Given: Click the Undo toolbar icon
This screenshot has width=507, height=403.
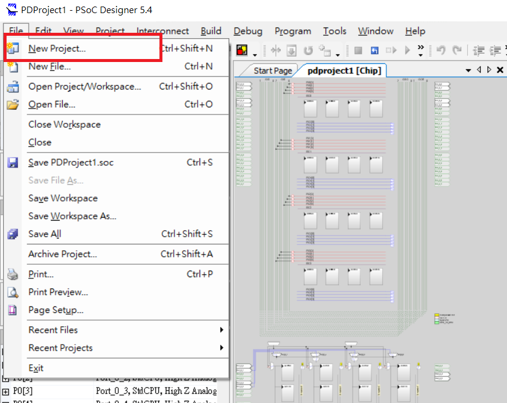Looking at the screenshot, I should pyautogui.click(x=441, y=50).
